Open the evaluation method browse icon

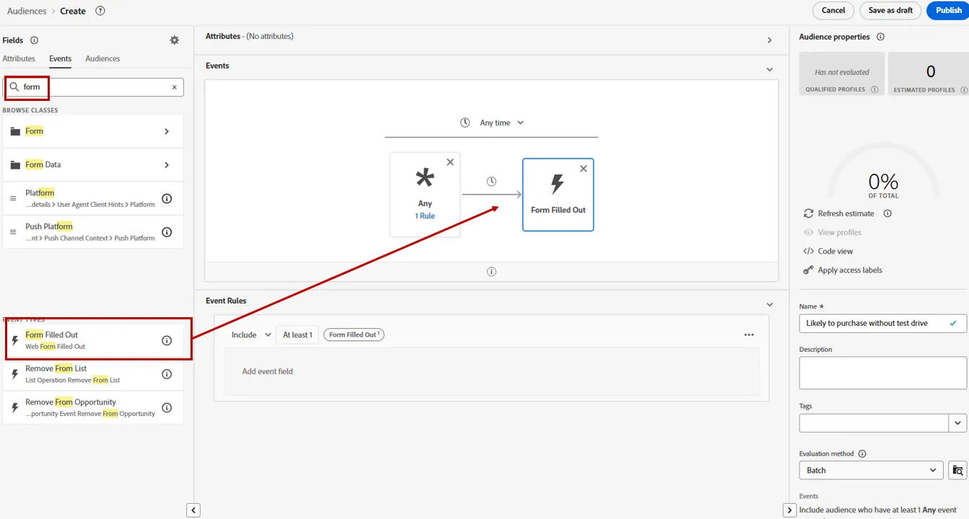[x=957, y=470]
